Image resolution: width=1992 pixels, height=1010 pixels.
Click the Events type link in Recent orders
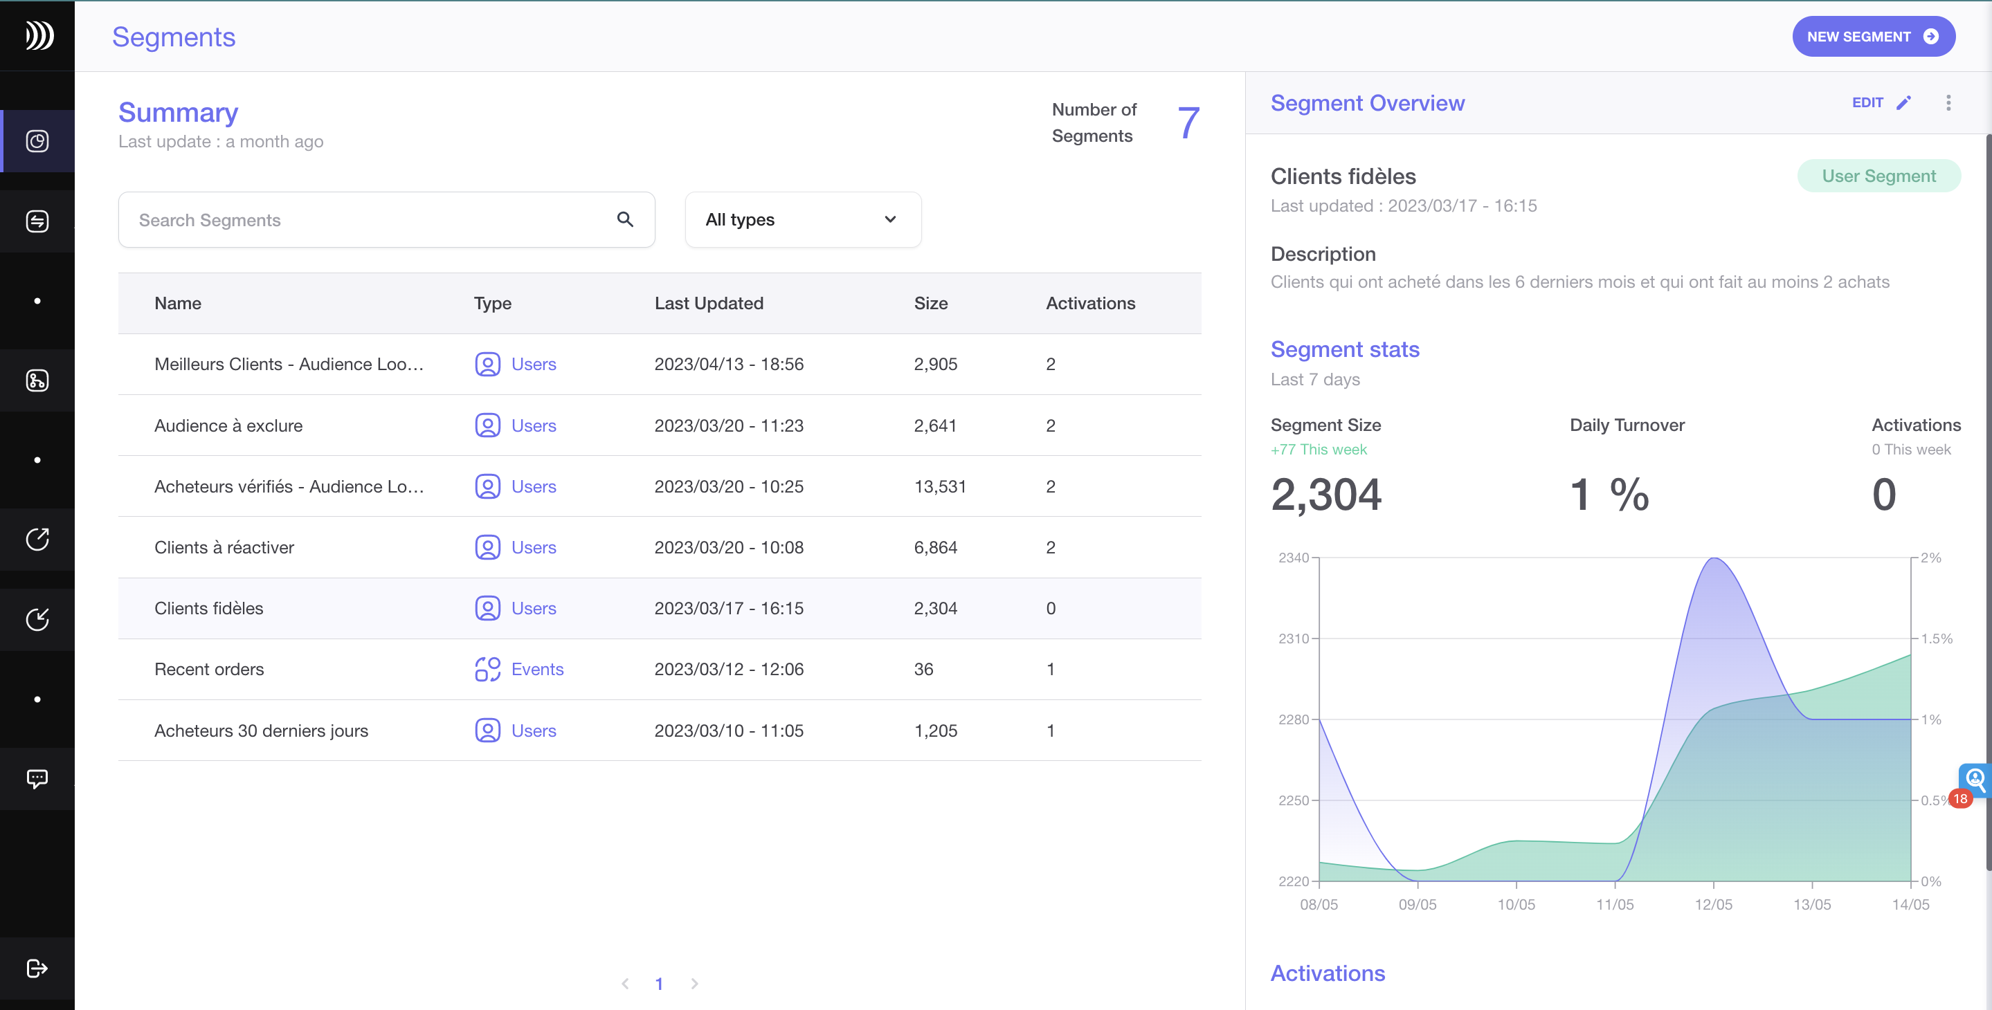pos(537,669)
